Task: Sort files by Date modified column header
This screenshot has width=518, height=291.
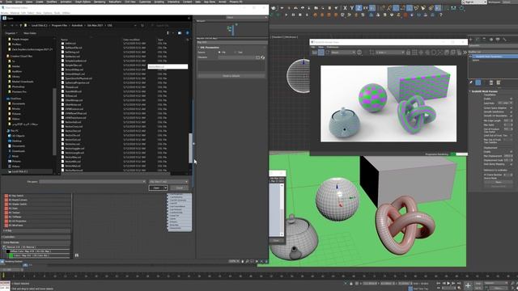Action: pos(130,40)
